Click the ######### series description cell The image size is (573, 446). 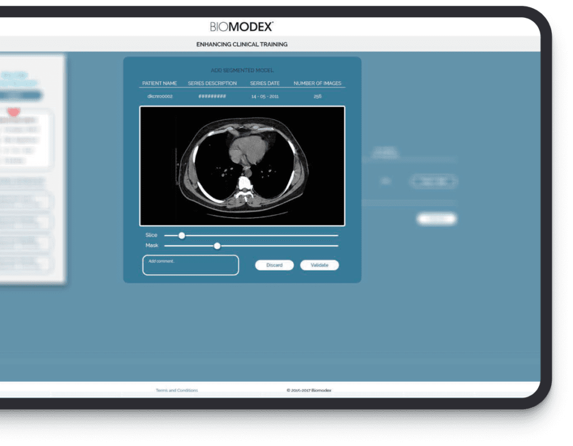click(x=213, y=96)
